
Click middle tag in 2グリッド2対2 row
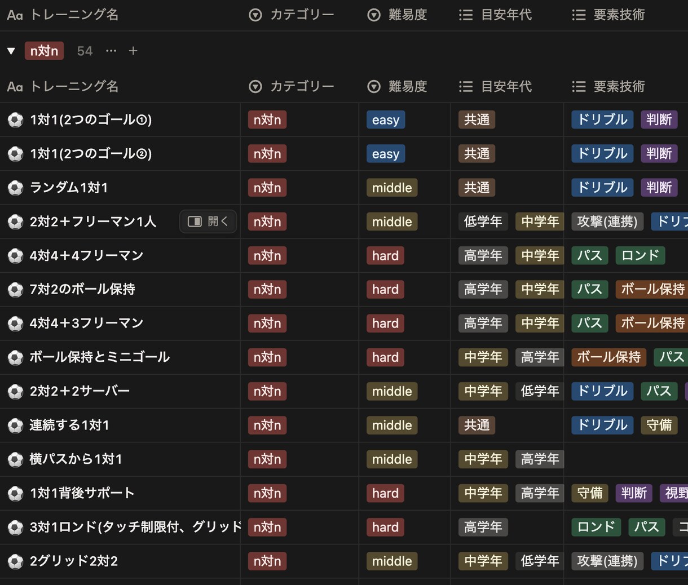392,561
